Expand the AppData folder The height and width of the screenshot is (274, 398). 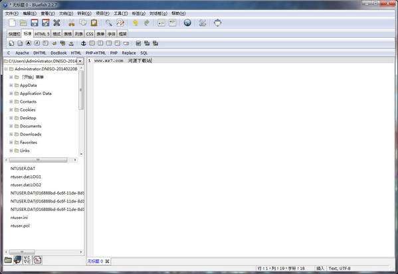click(x=11, y=86)
